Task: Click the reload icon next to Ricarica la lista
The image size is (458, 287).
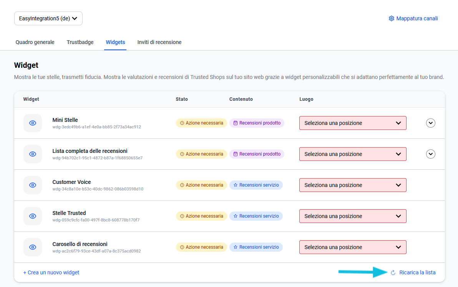Action: 393,273
